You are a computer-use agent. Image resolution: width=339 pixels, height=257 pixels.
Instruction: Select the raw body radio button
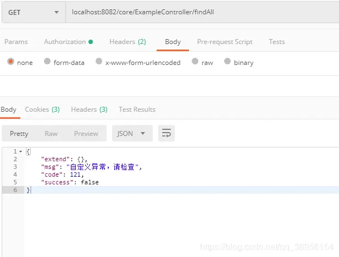[x=195, y=61]
